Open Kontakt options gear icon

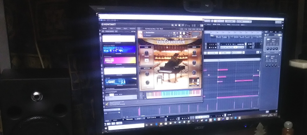176,25
